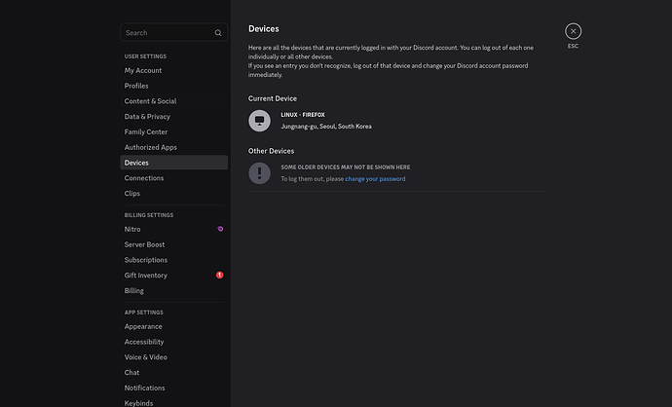This screenshot has width=672, height=407.
Task: Follow the change your password link
Action: (x=375, y=179)
